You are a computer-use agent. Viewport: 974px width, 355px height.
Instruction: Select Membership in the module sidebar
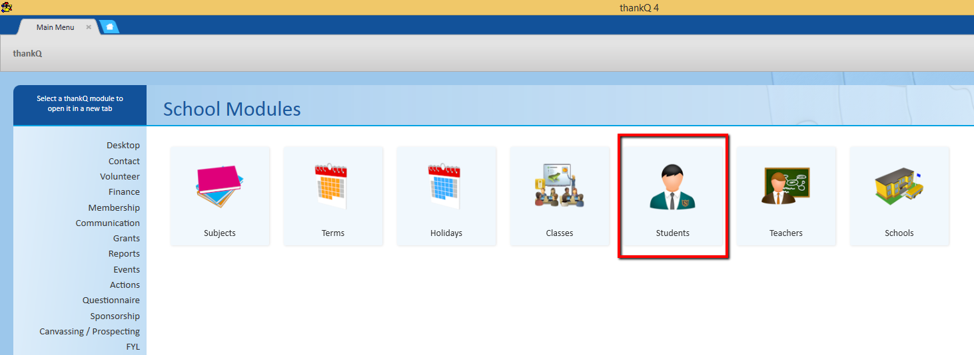coord(114,207)
